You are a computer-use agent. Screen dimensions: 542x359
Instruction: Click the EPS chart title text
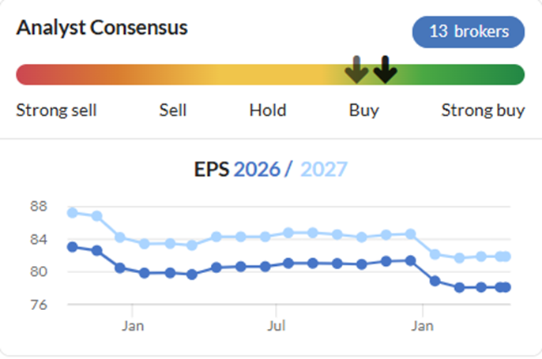(212, 169)
